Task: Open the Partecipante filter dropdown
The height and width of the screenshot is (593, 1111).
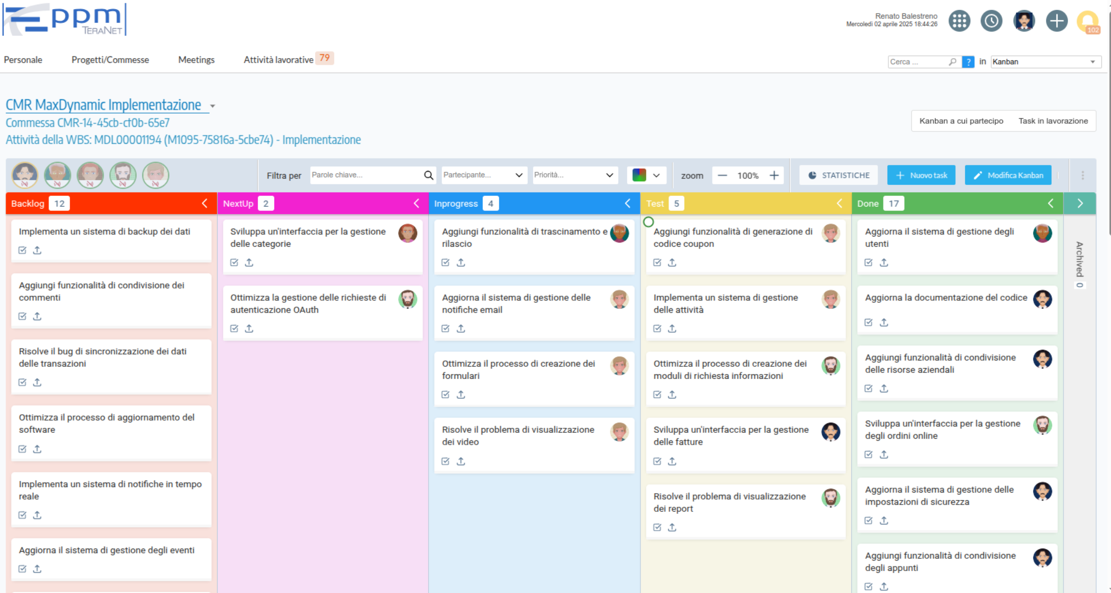Action: [484, 175]
